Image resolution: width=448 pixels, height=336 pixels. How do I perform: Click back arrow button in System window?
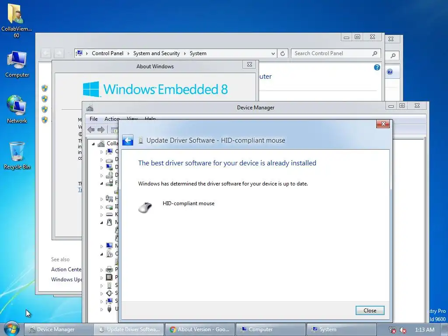46,53
